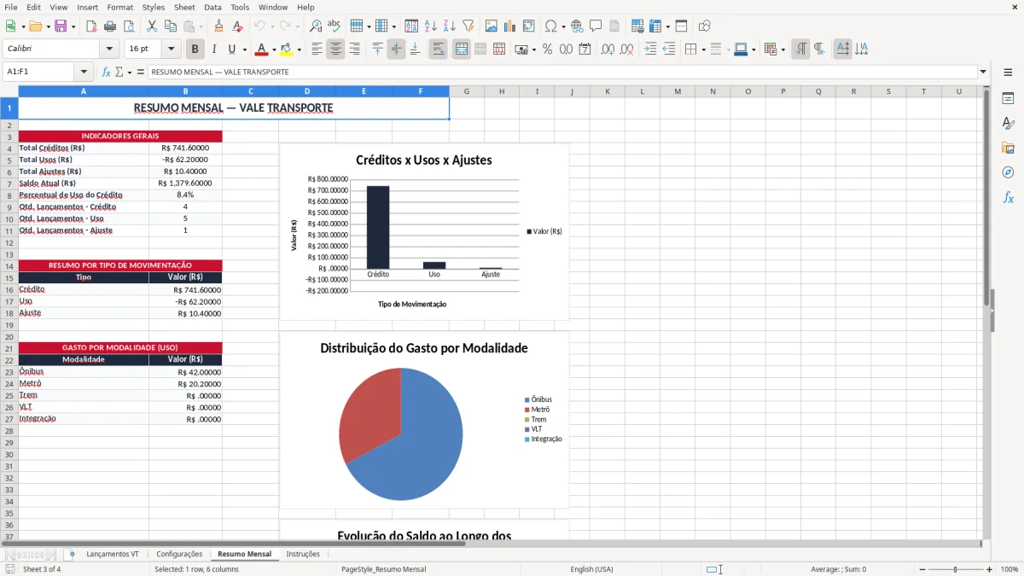The width and height of the screenshot is (1024, 576).
Task: Click the Insert Image icon
Action: 492,26
